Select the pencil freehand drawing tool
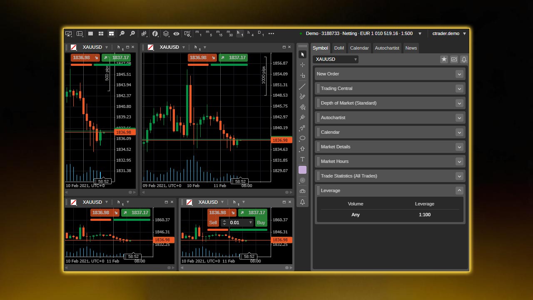The width and height of the screenshot is (533, 300). pos(303,97)
